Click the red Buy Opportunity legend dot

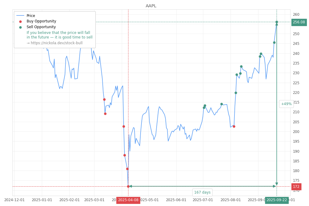tap(20, 22)
